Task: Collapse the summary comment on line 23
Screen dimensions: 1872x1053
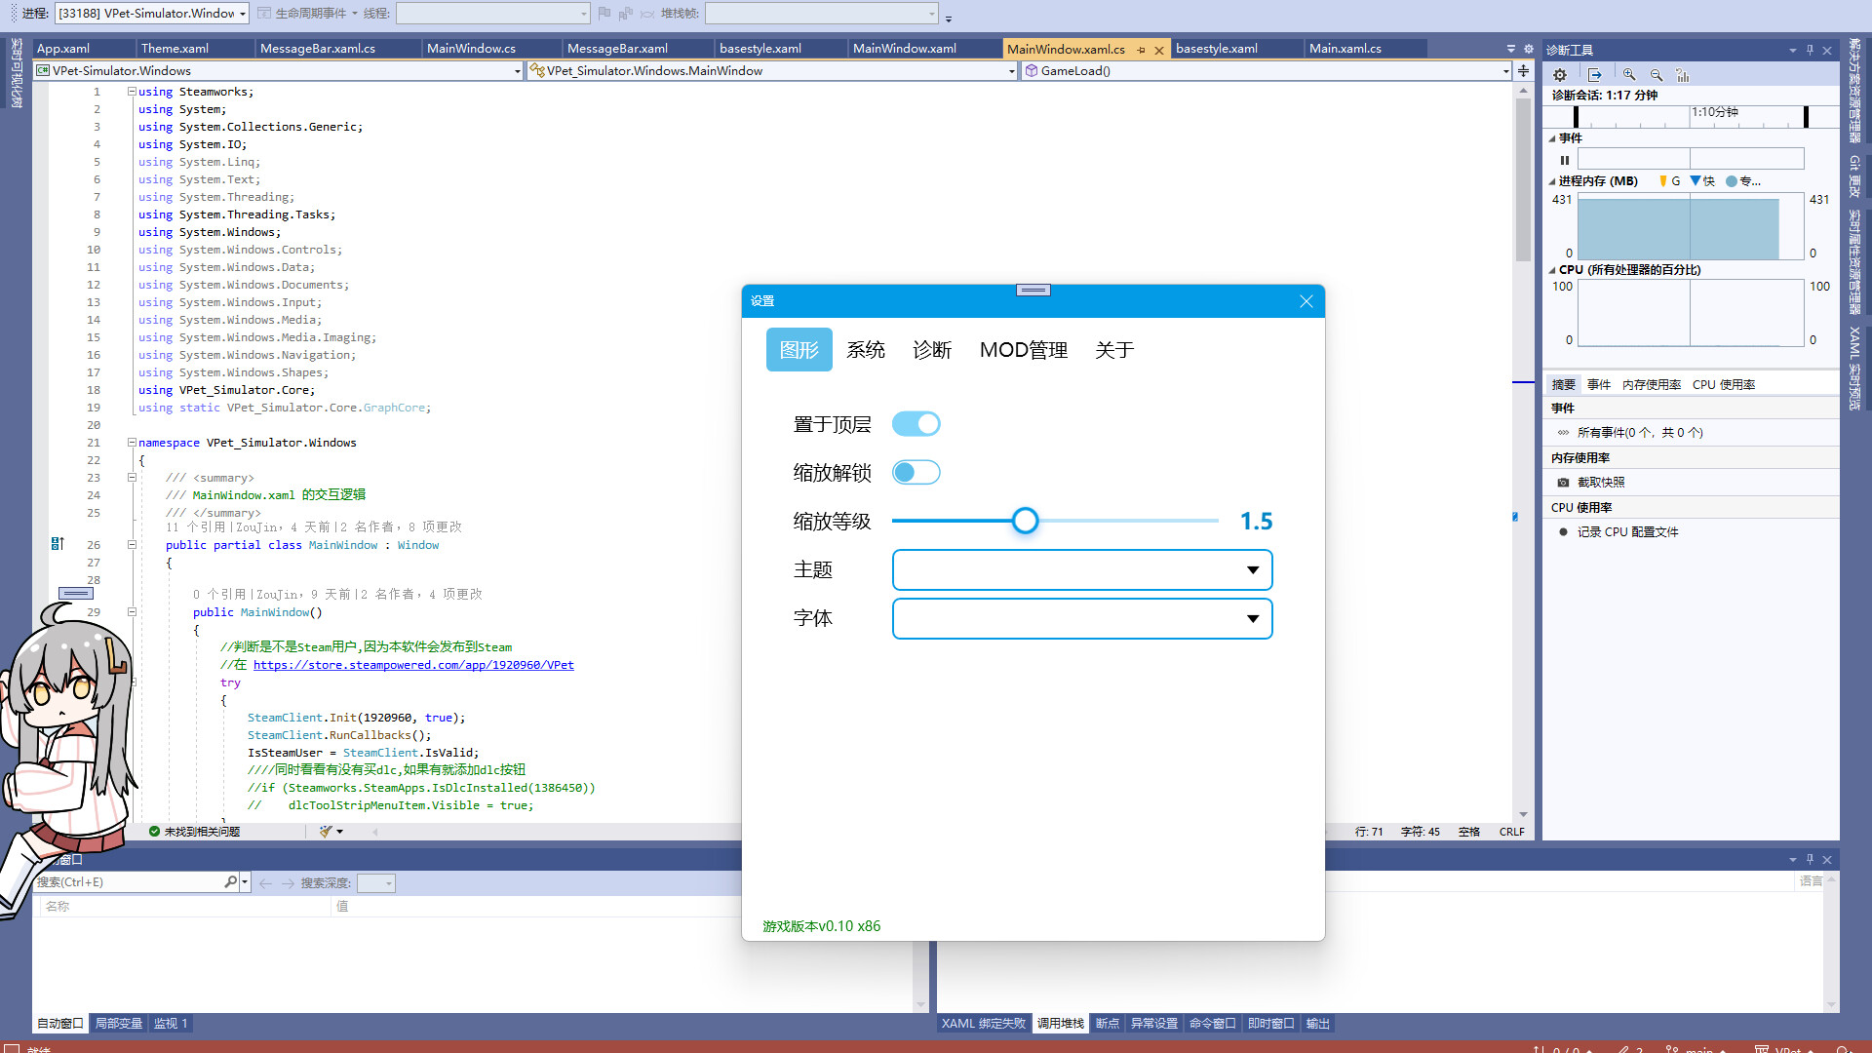Action: 132,478
